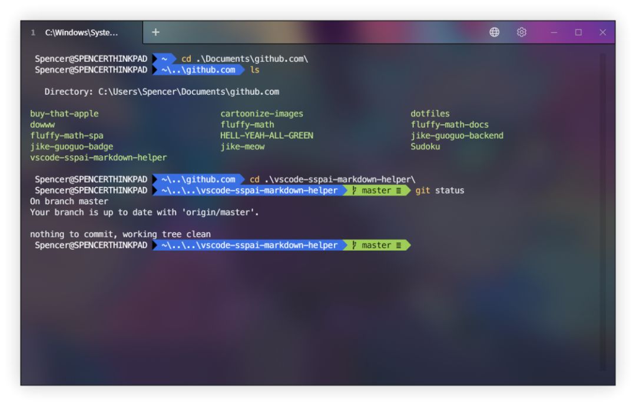Click the terminal's vertical scrollbar
The height and width of the screenshot is (406, 636).
(x=603, y=211)
